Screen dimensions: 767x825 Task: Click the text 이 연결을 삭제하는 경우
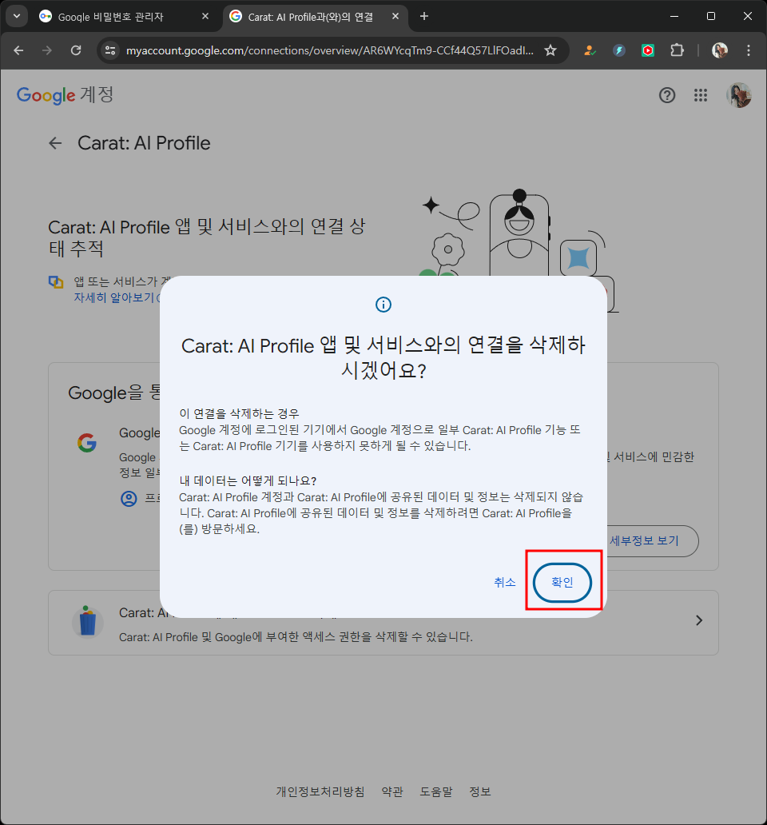[x=239, y=413]
